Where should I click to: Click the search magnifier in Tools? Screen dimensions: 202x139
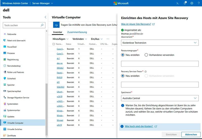42,25
